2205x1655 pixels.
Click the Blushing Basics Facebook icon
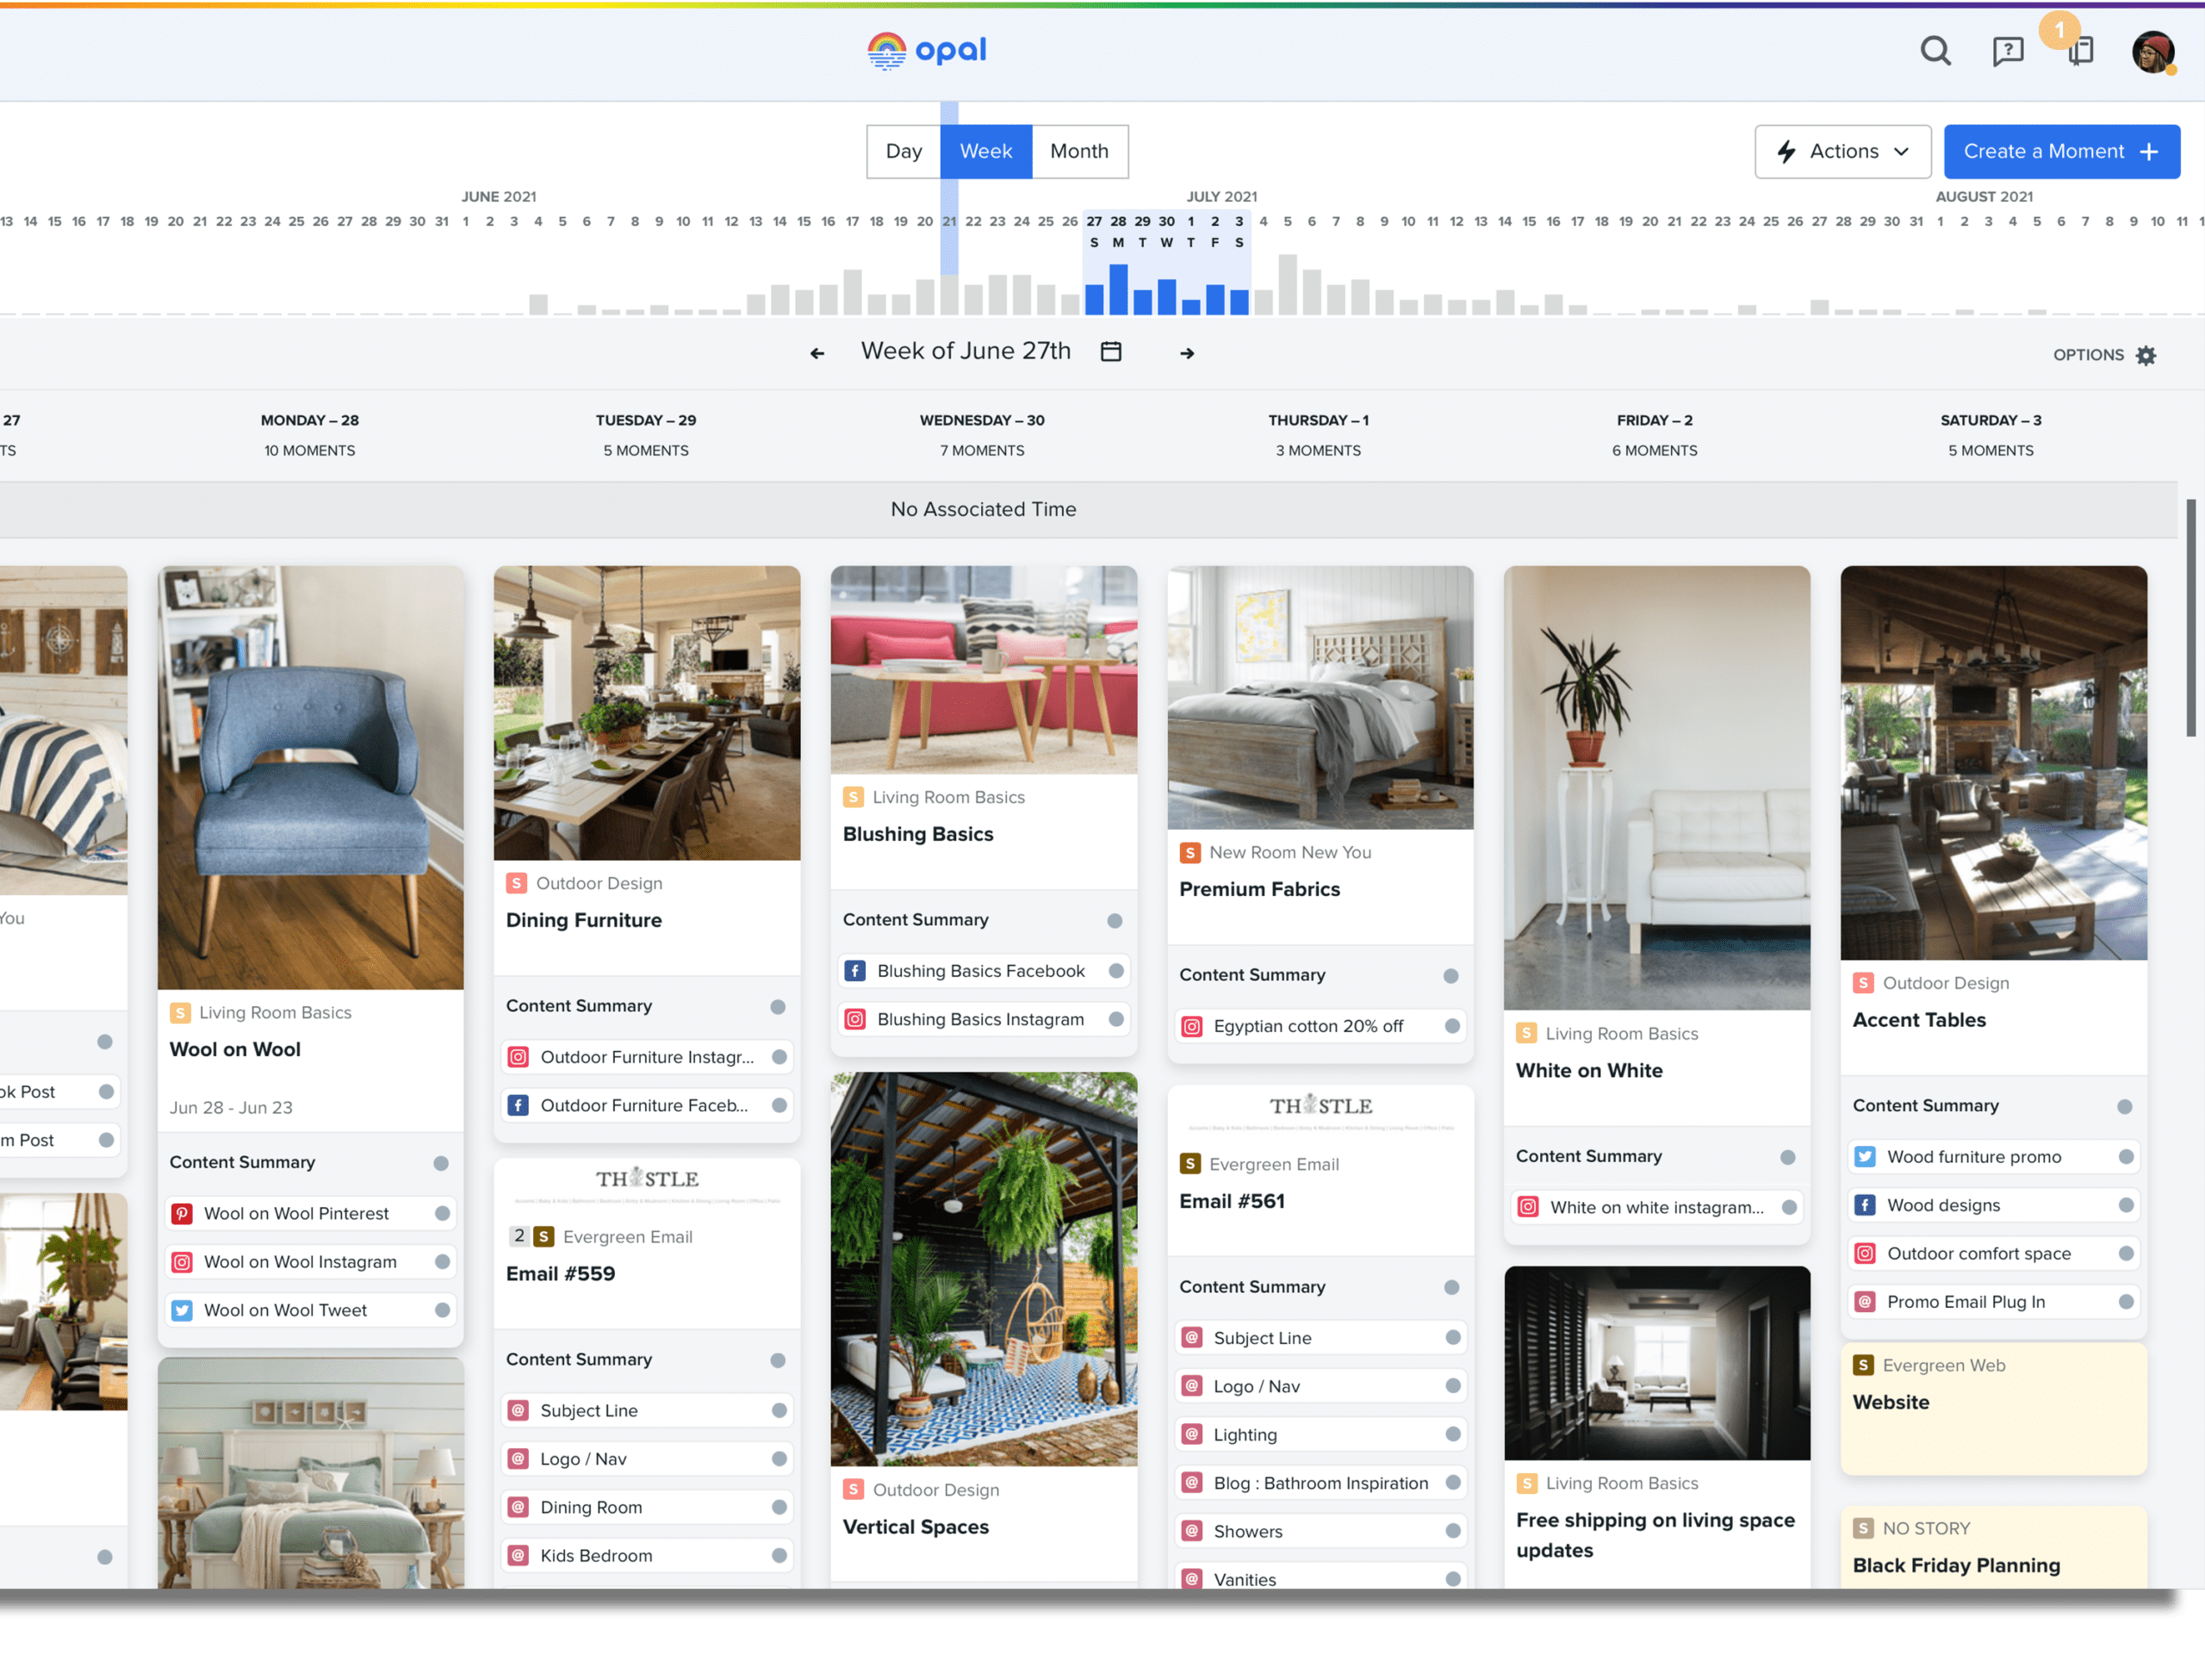(855, 971)
